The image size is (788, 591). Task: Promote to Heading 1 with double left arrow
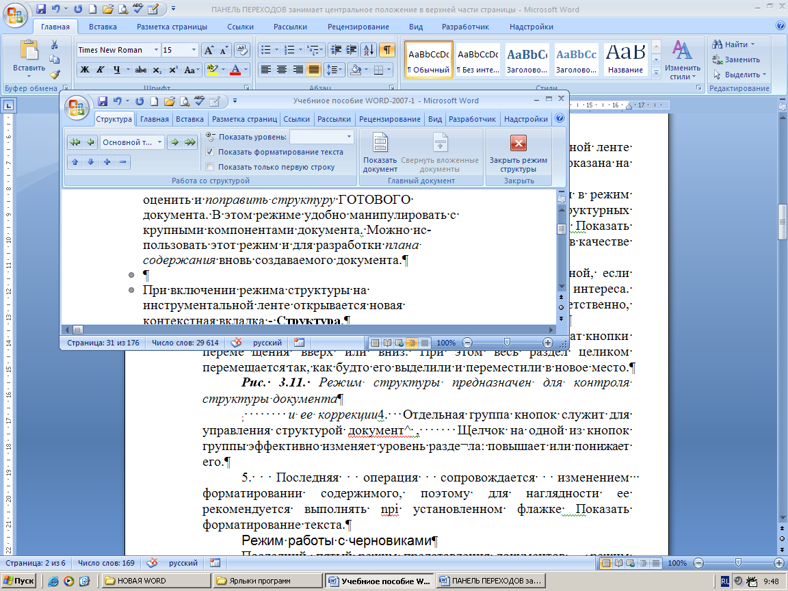pyautogui.click(x=75, y=142)
